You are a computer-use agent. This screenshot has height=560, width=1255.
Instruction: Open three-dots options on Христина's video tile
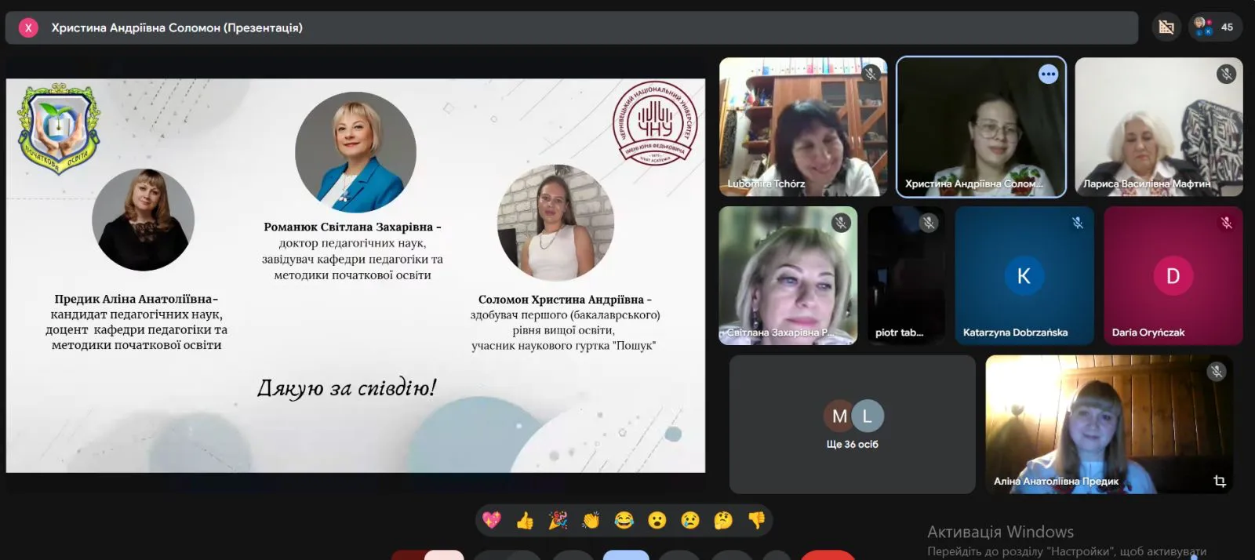1048,75
